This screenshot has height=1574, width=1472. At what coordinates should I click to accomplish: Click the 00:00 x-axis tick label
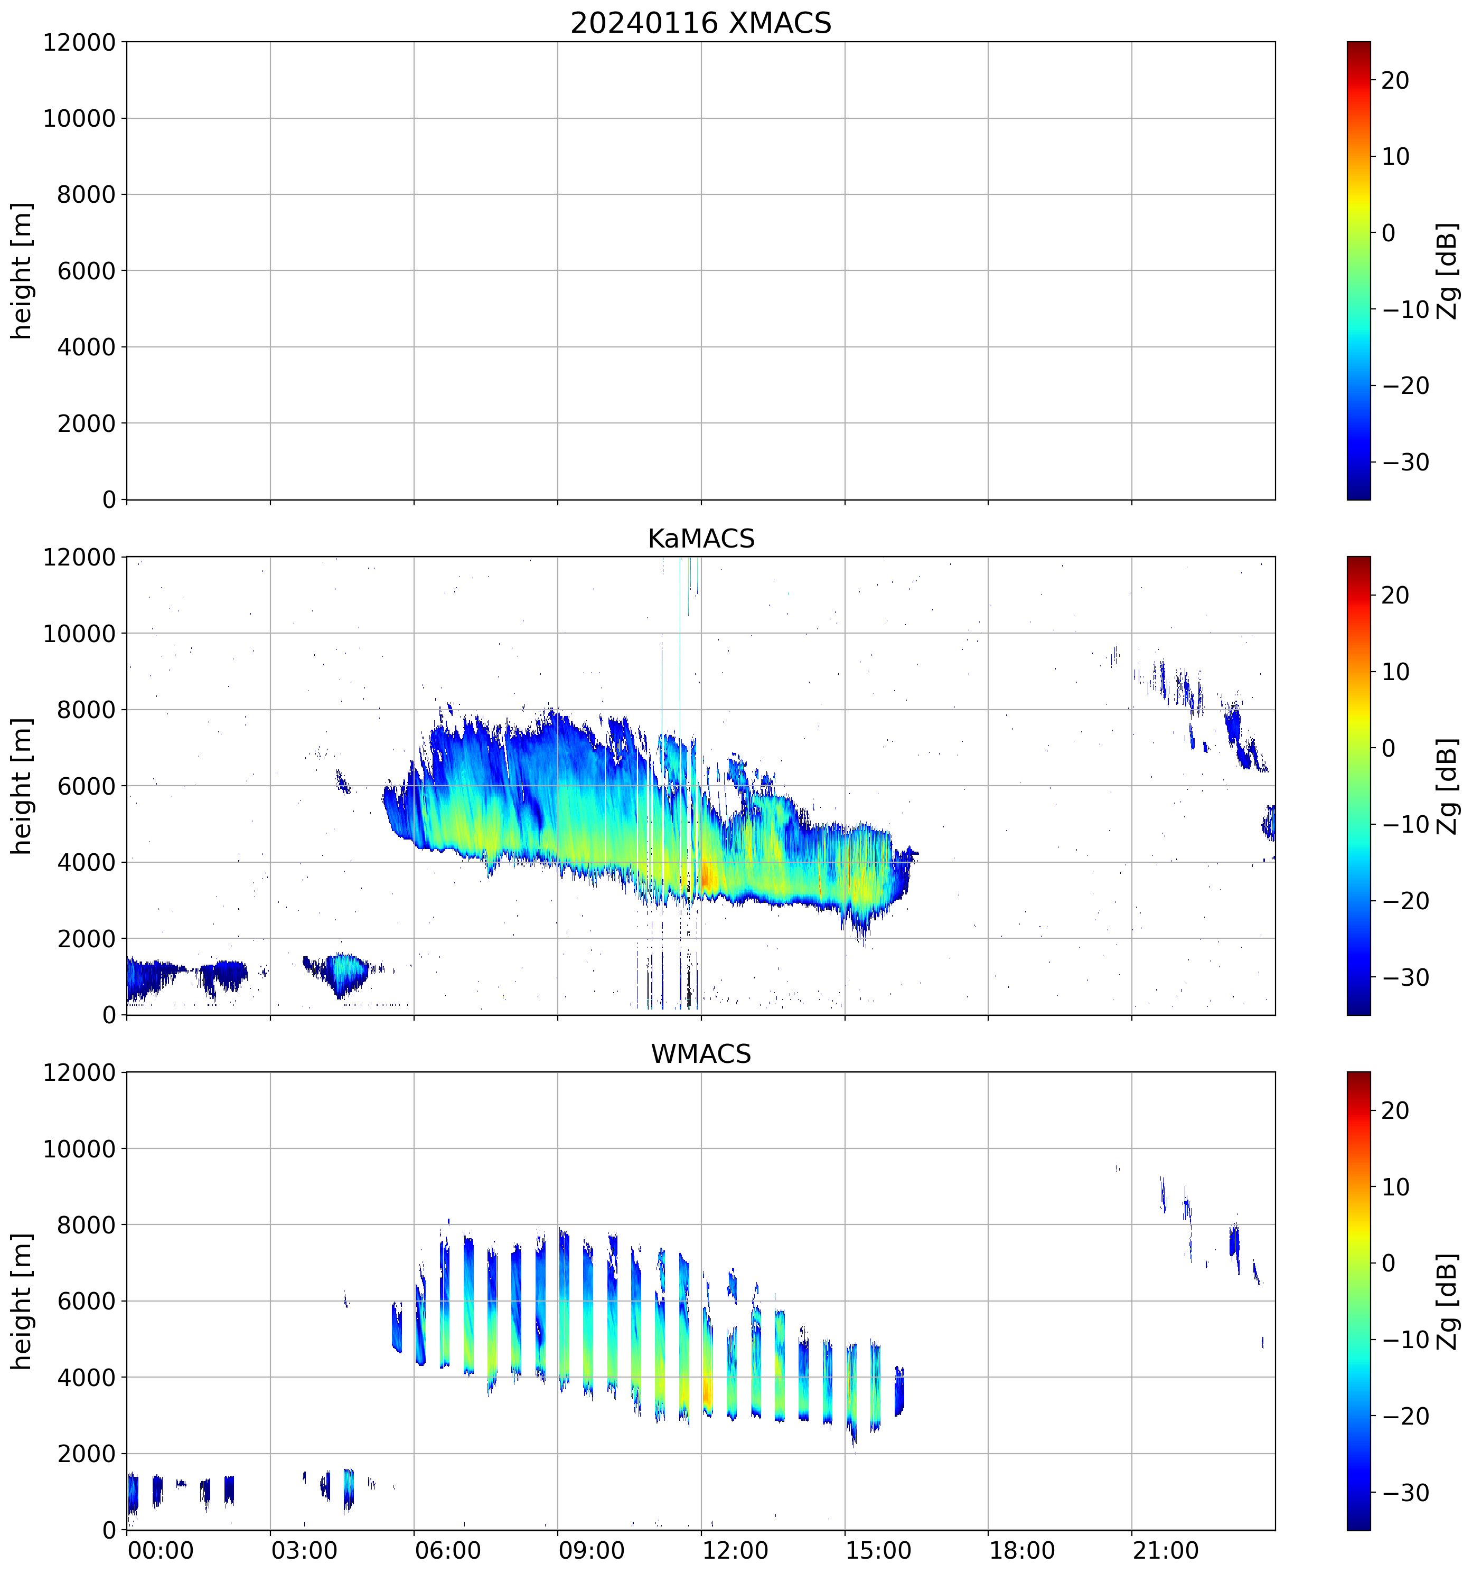(x=161, y=1550)
